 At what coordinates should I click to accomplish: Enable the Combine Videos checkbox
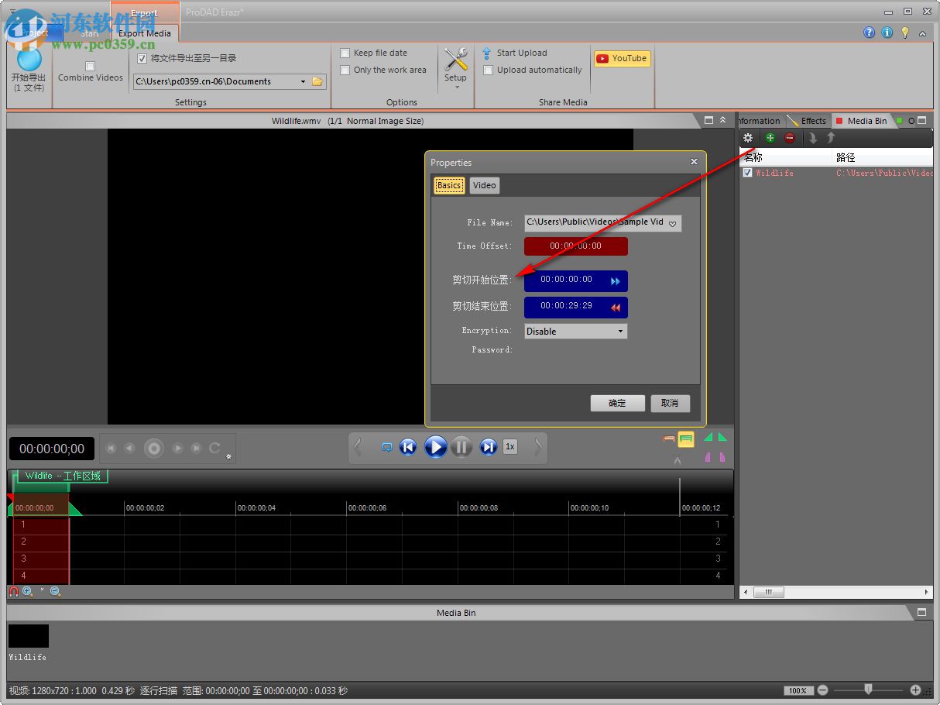(90, 67)
